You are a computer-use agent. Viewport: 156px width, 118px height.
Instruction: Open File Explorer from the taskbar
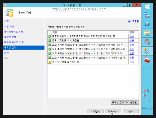[x=147, y=33]
